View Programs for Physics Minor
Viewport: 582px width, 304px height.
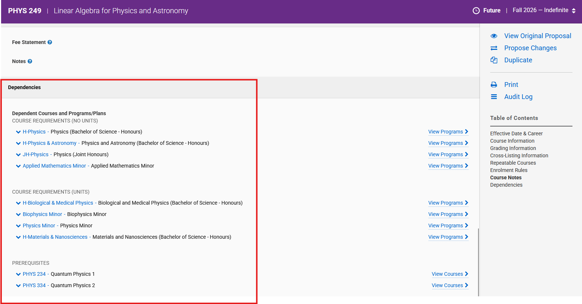pyautogui.click(x=448, y=226)
